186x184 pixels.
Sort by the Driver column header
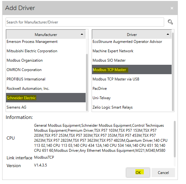[x=132, y=34]
